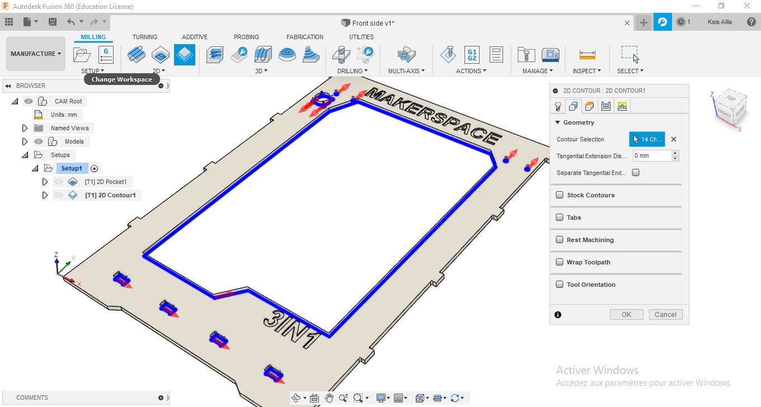Click the Undo arrow

(71, 22)
